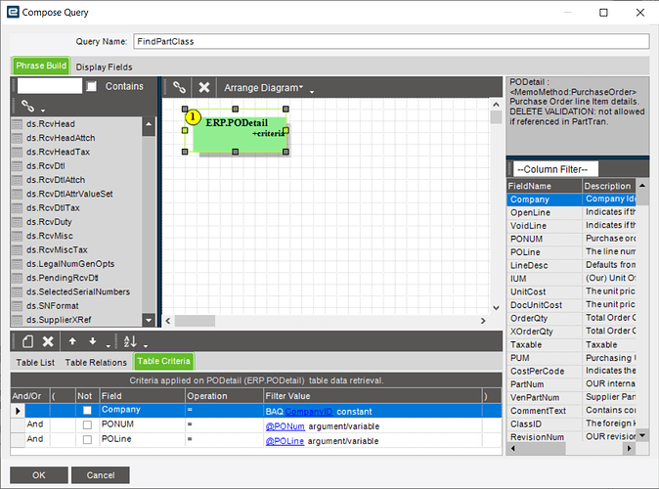This screenshot has width=659, height=489.
Task: Click diagram scroll right arrow
Action: [483, 321]
